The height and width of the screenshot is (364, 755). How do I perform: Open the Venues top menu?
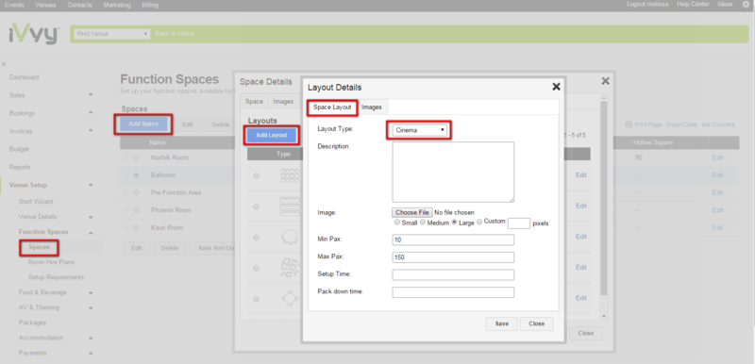click(45, 5)
